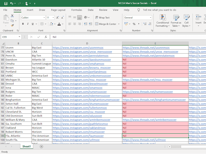Viewport: 206px width, 154px height.
Task: Open Format as Table gallery
Action: pos(176,21)
